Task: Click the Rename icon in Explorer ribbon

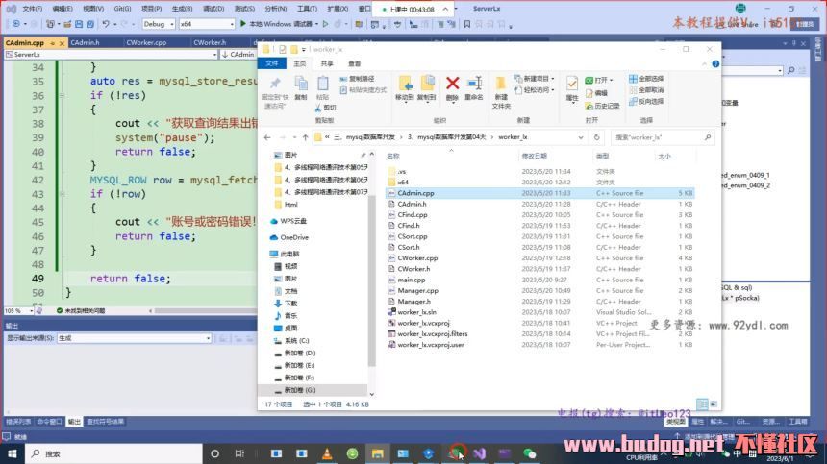Action: (474, 84)
